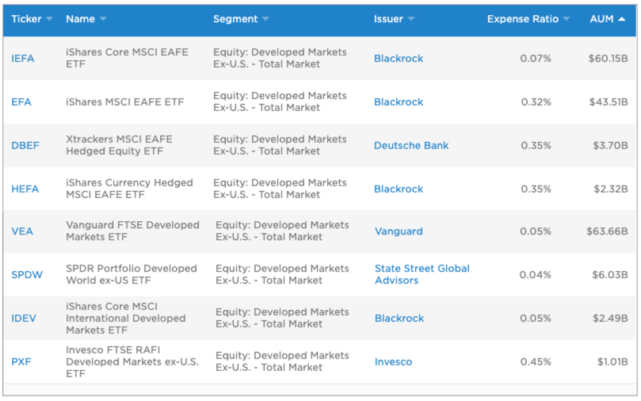Open the HEFA ticker link
Image resolution: width=641 pixels, height=401 pixels.
tap(25, 189)
